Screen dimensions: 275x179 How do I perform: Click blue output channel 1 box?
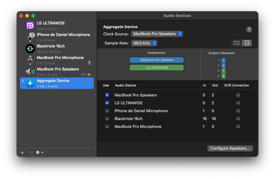click(223, 60)
